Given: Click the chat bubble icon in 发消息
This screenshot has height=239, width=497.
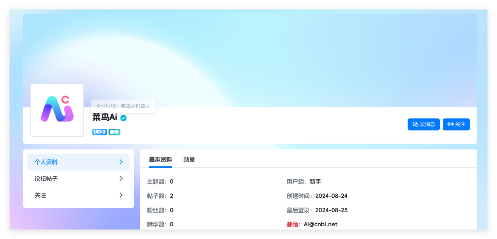Looking at the screenshot, I should click(x=415, y=124).
